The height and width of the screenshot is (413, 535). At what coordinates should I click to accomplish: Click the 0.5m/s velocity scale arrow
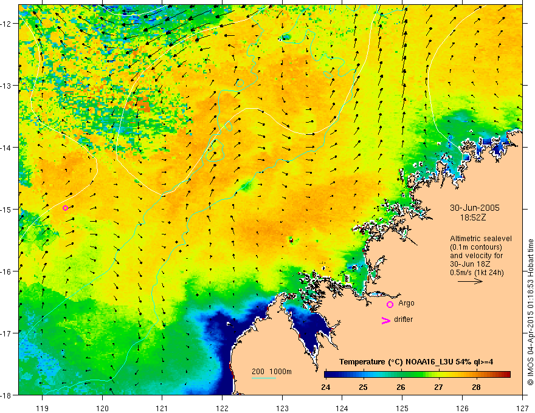[470, 281]
